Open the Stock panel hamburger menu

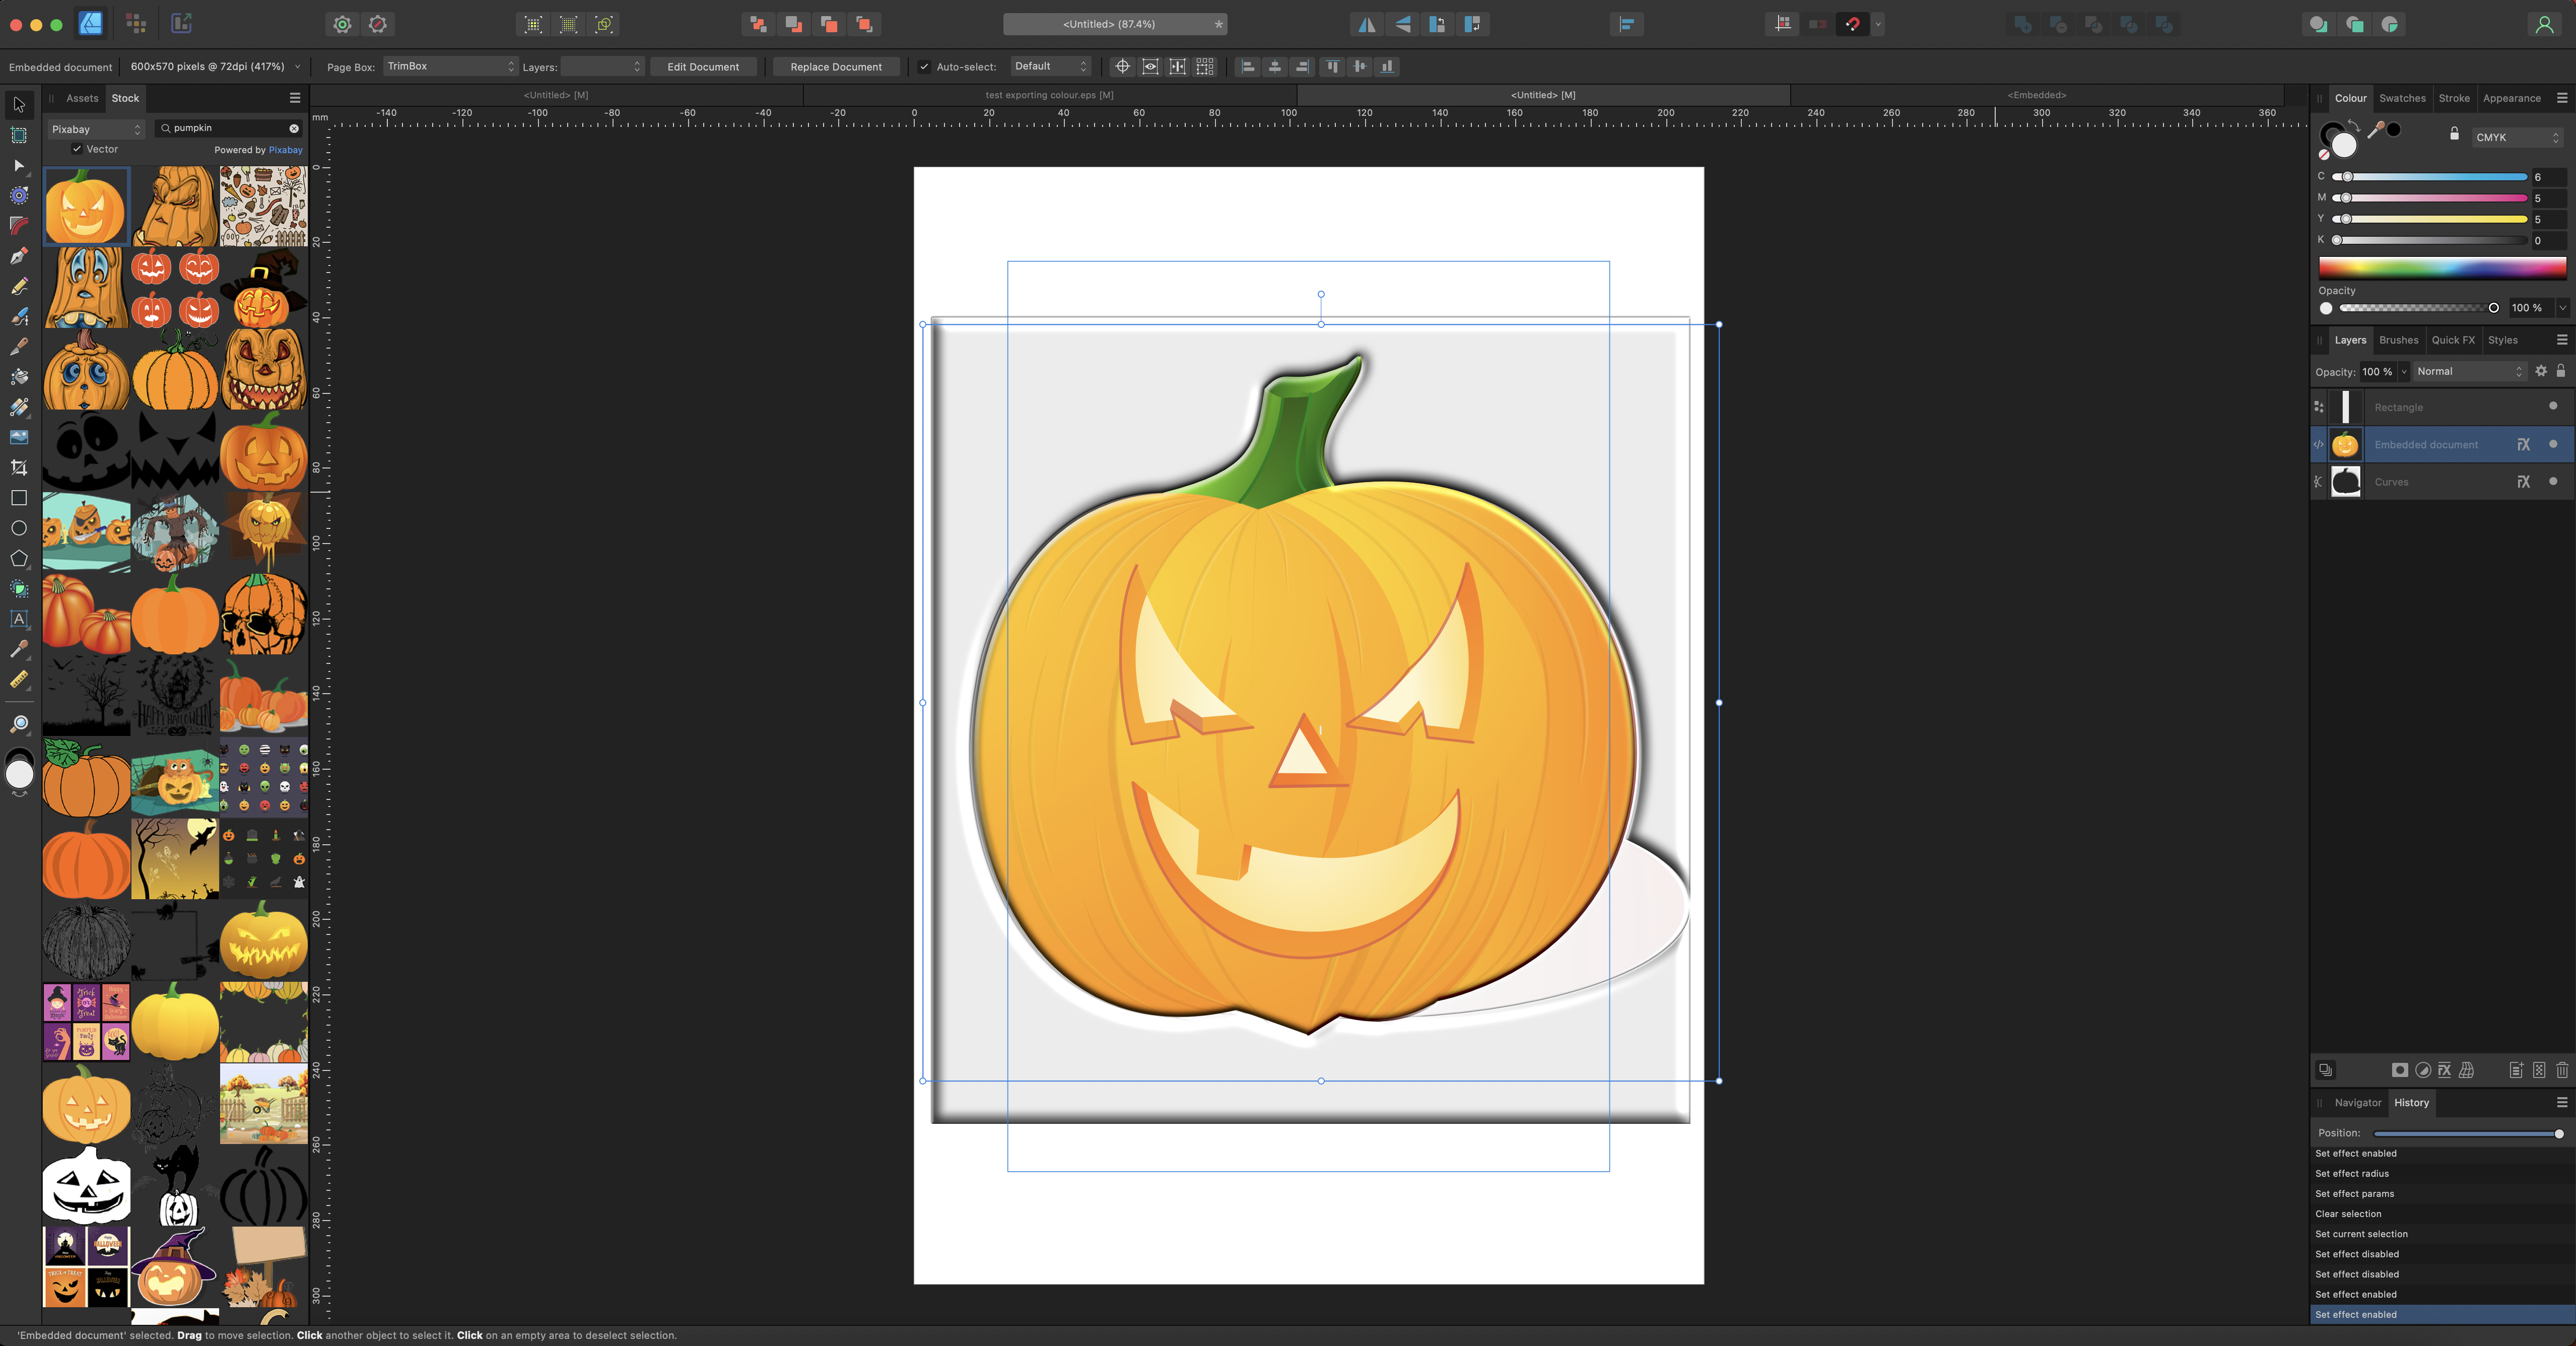(295, 98)
